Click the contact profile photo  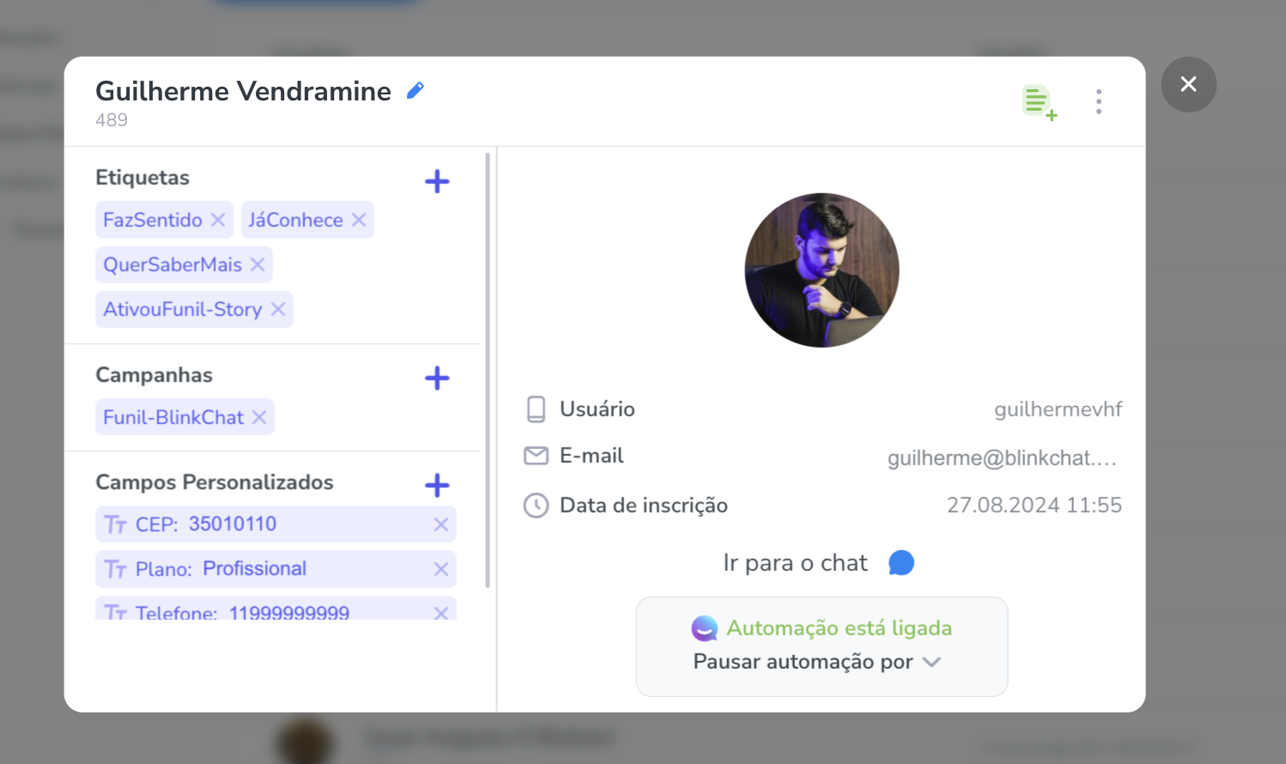click(822, 270)
